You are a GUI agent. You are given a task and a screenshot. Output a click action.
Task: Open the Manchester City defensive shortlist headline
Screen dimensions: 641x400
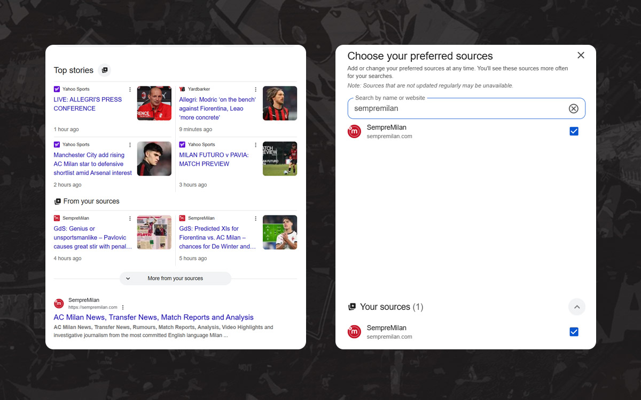92,164
